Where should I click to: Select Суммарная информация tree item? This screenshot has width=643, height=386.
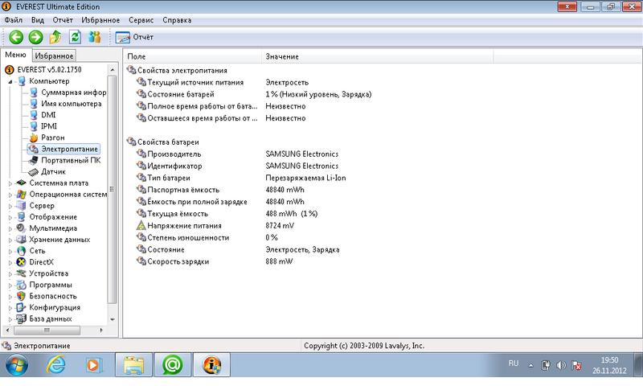click(74, 92)
